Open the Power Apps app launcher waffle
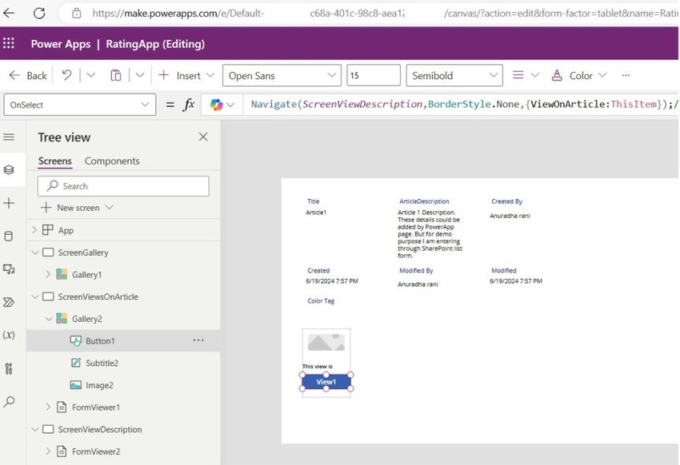 tap(9, 43)
